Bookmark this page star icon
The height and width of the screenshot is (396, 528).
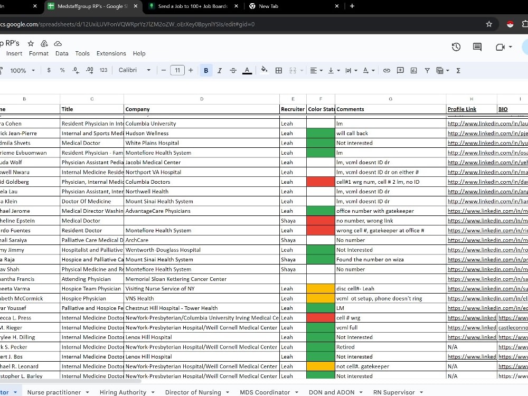point(489,24)
